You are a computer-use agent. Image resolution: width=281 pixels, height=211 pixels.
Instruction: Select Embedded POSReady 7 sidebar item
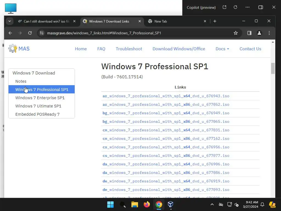[x=42, y=114]
